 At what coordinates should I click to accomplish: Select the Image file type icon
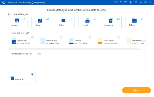click(17, 21)
